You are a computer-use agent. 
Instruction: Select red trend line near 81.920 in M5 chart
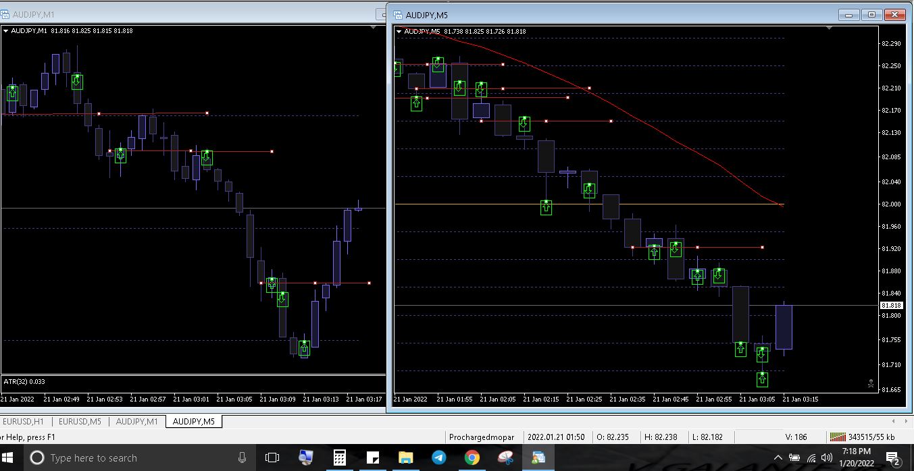[697, 248]
